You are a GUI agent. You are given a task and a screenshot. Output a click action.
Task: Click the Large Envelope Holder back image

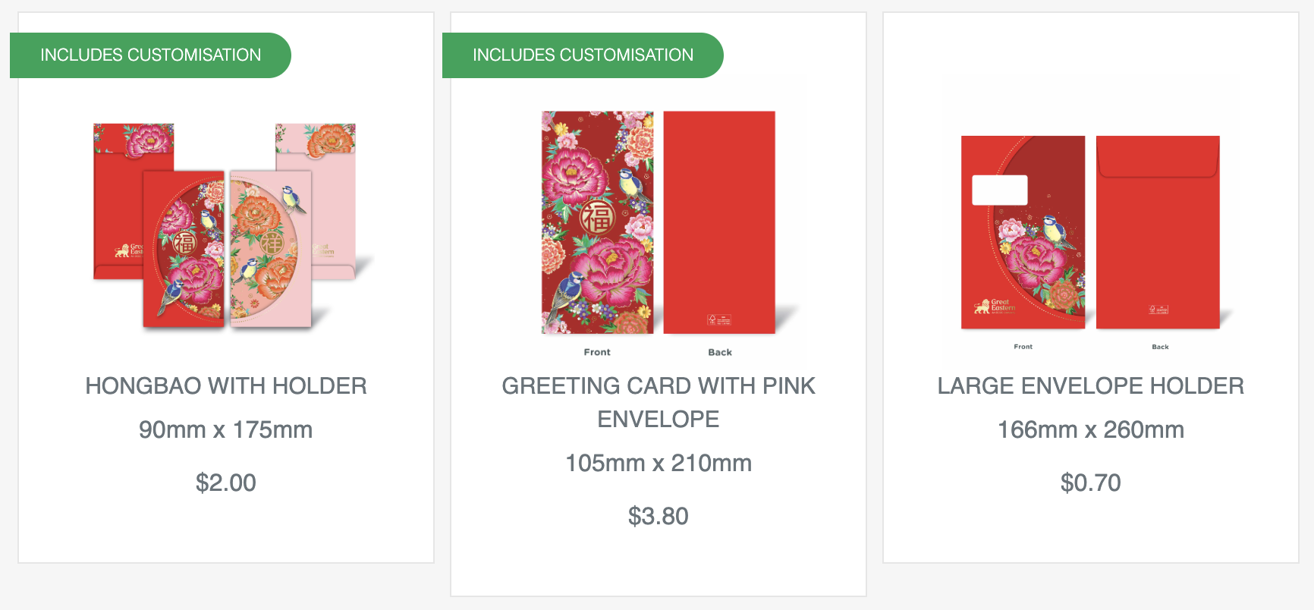[1158, 232]
